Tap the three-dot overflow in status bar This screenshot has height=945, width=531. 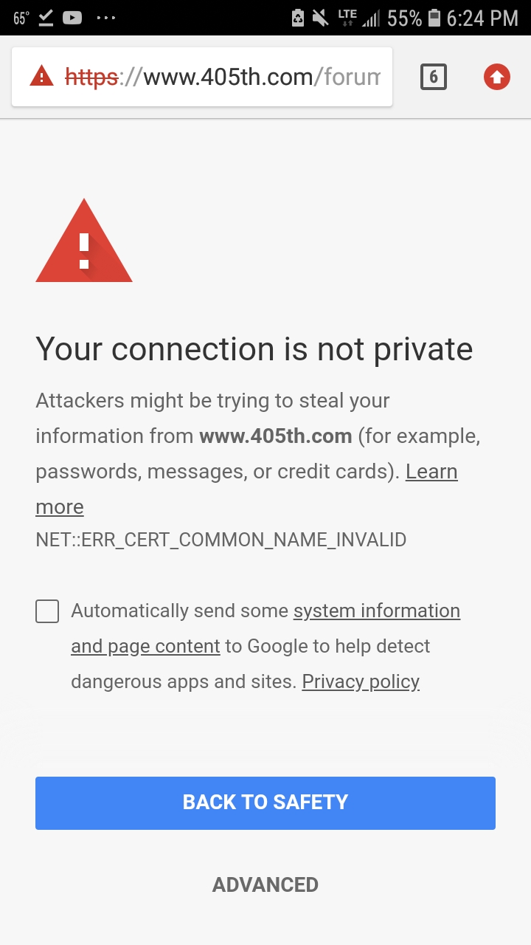point(106,18)
